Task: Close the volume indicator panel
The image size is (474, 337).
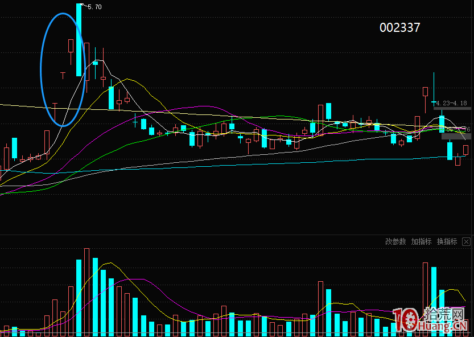Action: tap(466, 241)
